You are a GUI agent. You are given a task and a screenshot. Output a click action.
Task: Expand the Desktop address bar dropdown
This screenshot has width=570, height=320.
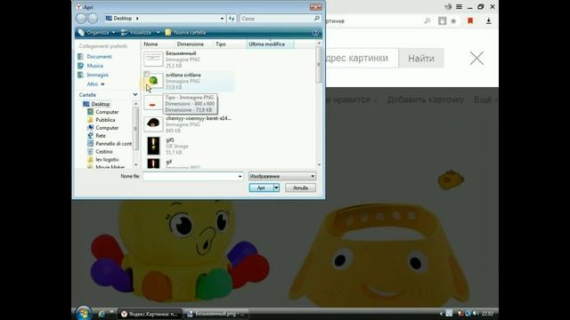coord(222,18)
